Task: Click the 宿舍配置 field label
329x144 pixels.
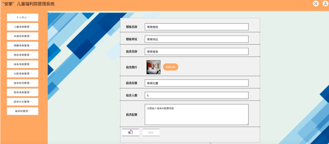Action: pos(131,114)
